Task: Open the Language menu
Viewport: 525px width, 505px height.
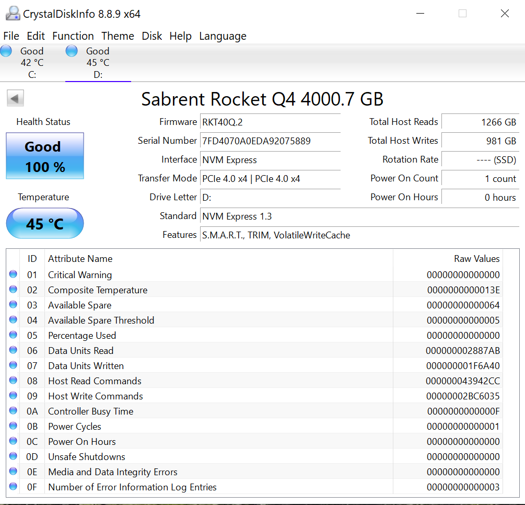Action: pyautogui.click(x=223, y=36)
